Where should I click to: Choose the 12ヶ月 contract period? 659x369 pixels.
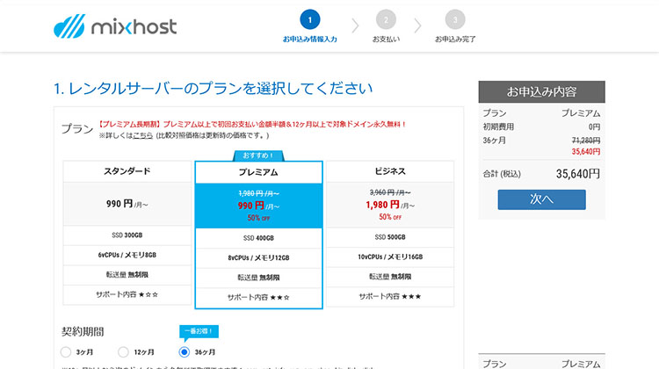[123, 351]
